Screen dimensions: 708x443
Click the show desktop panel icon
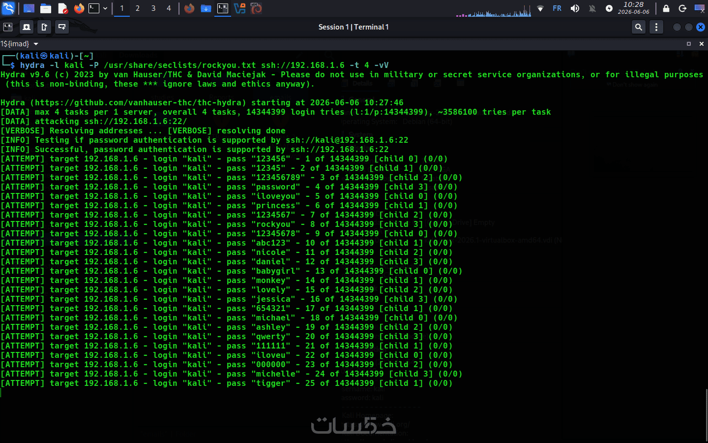[x=29, y=8]
